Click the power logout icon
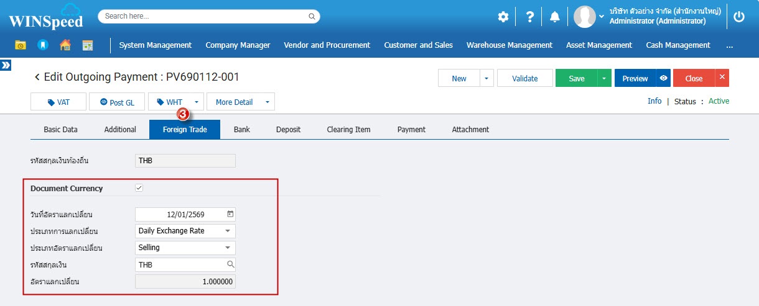759x306 pixels. tap(739, 17)
